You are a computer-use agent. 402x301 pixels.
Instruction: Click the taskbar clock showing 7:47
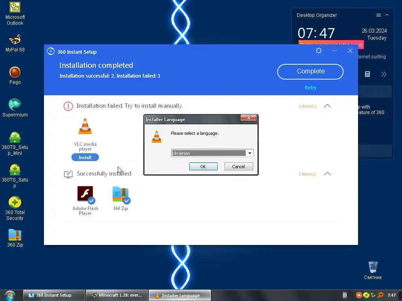[392, 296]
